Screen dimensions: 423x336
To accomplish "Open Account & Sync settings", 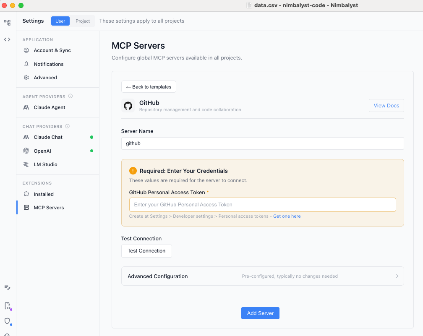I will [x=58, y=50].
